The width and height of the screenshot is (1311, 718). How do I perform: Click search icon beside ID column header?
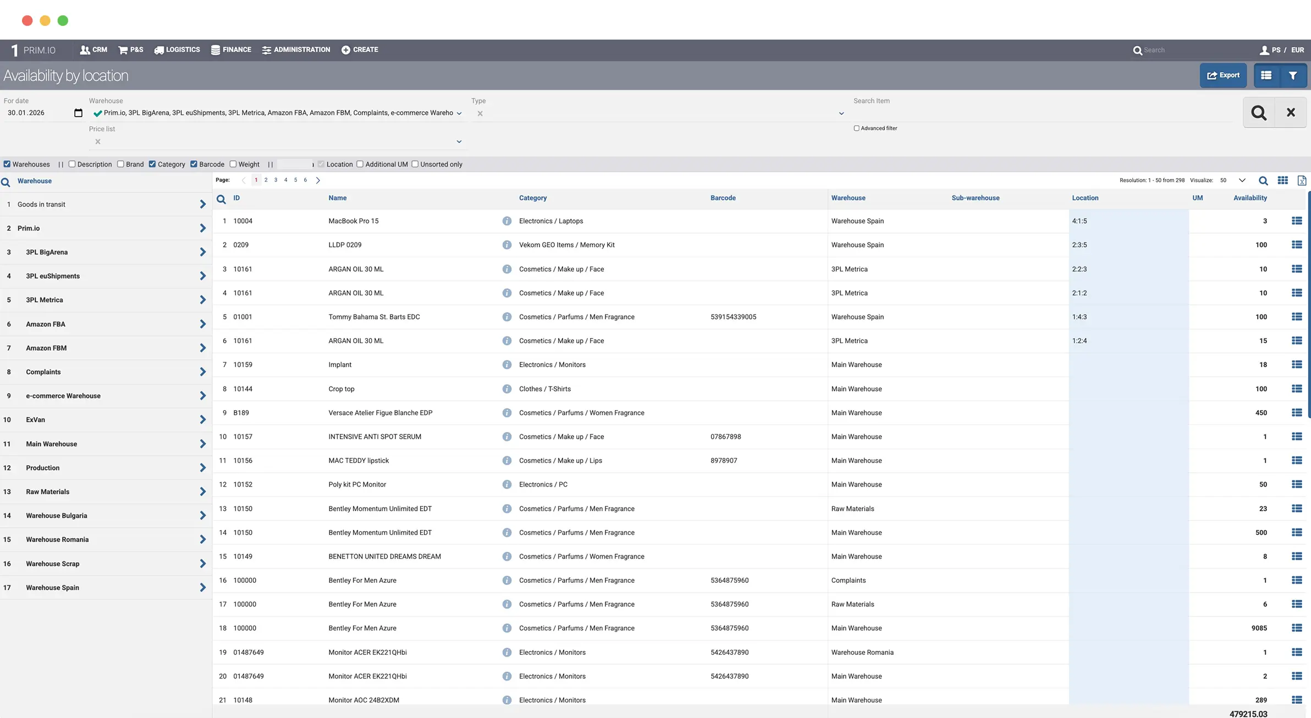221,199
